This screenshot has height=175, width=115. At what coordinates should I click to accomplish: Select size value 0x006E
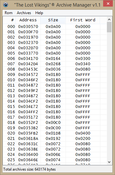coord(53,155)
